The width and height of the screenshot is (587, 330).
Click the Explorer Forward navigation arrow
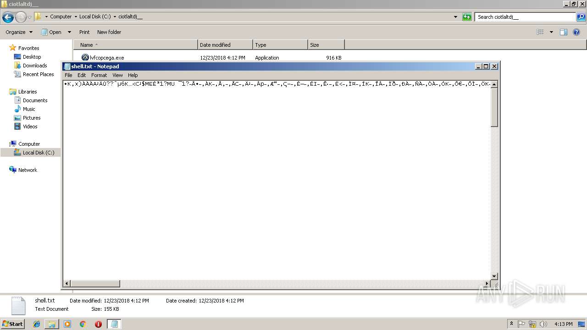click(21, 17)
